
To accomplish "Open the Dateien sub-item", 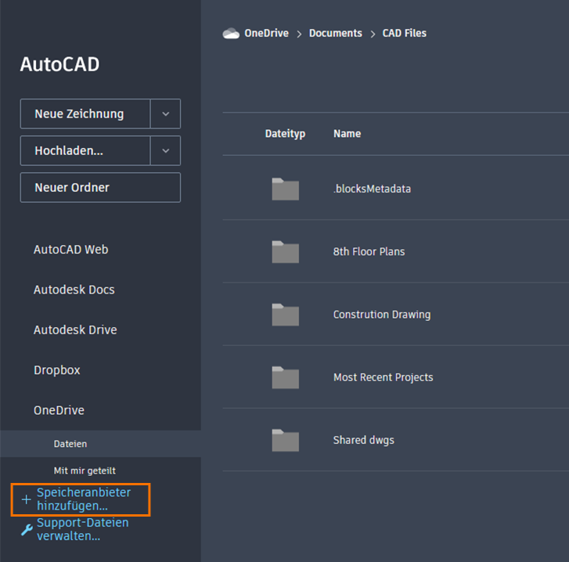I will pyautogui.click(x=100, y=444).
